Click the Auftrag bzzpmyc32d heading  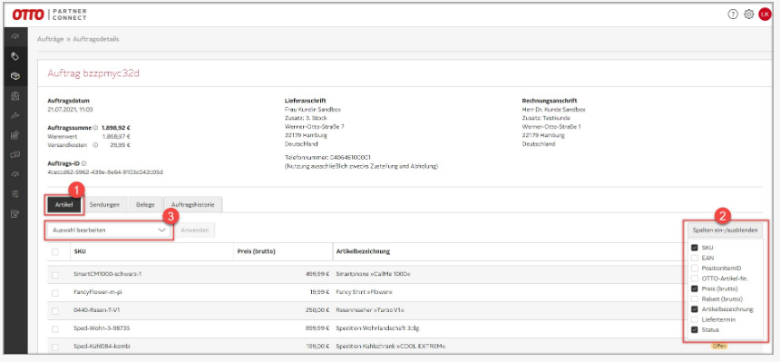click(x=93, y=73)
